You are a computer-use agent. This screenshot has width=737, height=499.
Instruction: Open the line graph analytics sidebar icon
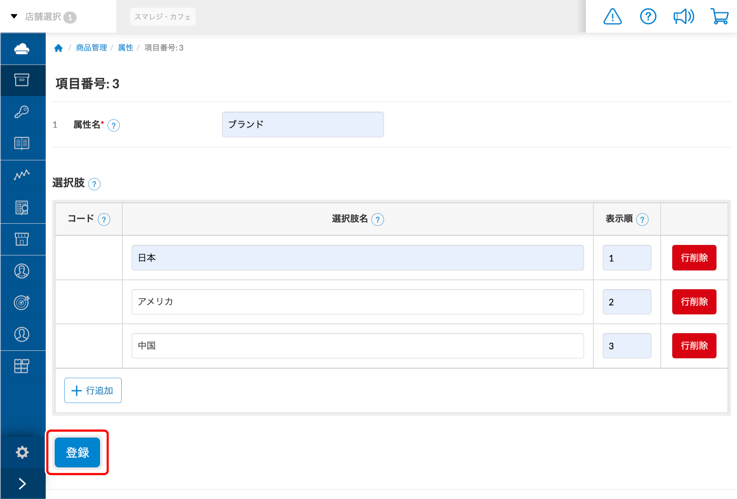[x=22, y=175]
